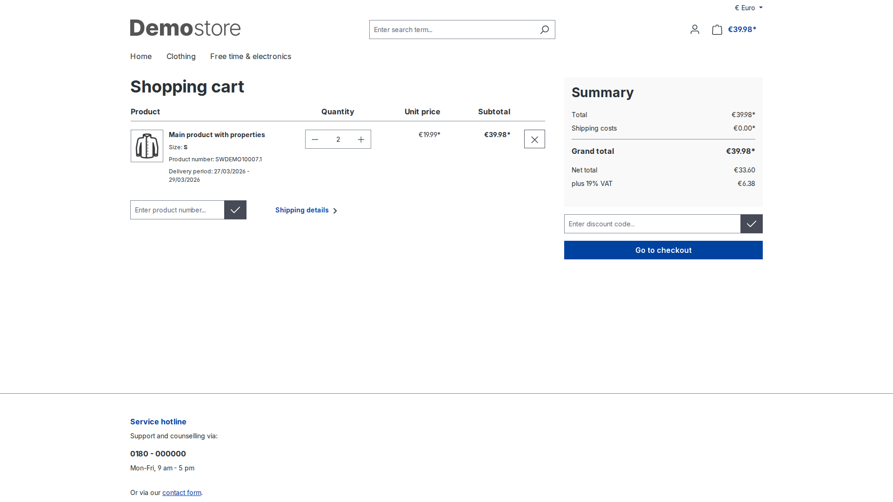The height and width of the screenshot is (502, 893).
Task: Click the phone number 0180 - 000000
Action: (158, 454)
